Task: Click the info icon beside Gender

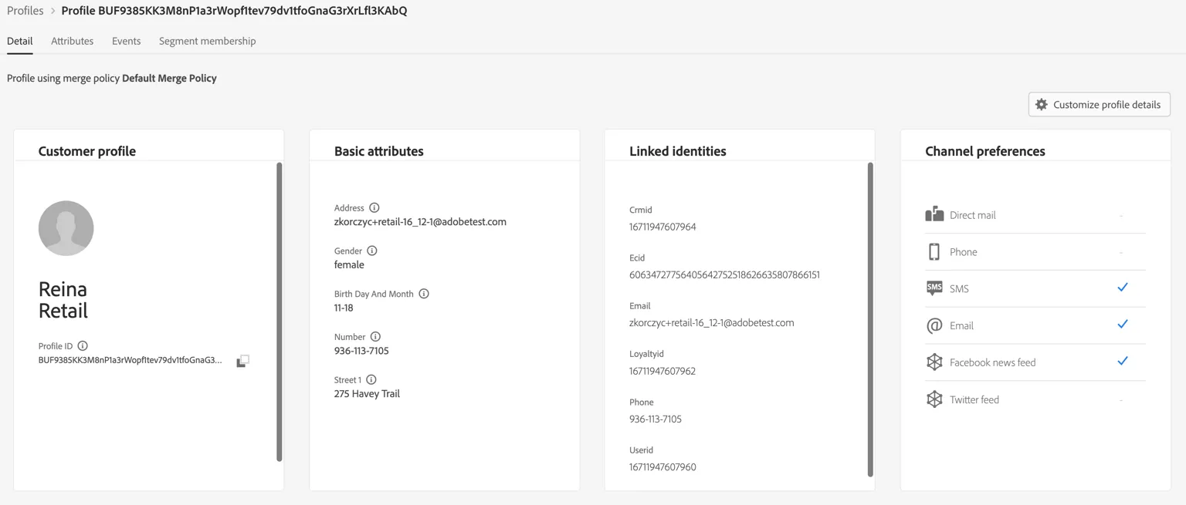Action: tap(372, 251)
